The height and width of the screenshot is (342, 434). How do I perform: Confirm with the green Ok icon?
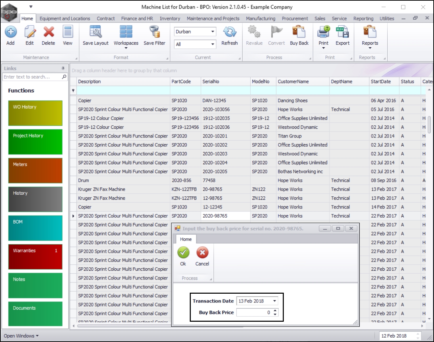pyautogui.click(x=183, y=253)
